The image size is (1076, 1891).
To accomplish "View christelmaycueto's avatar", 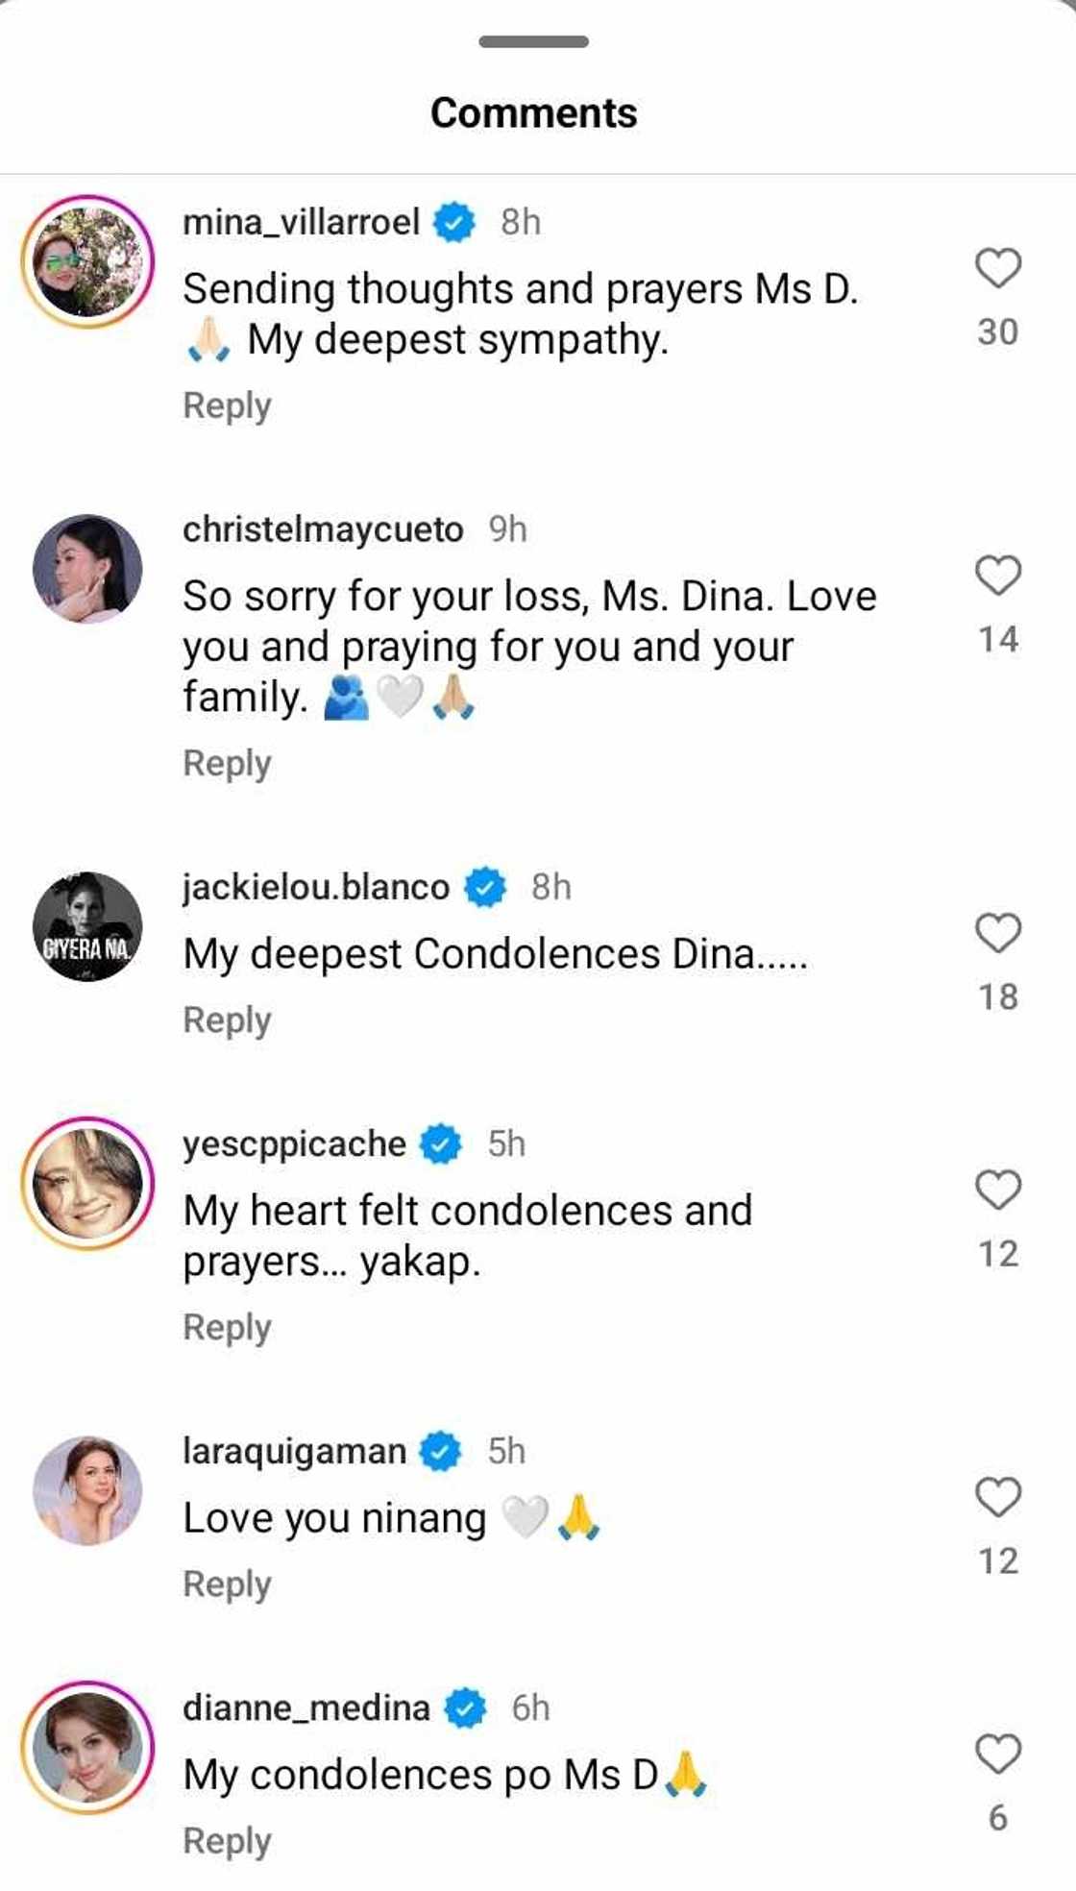I will pyautogui.click(x=87, y=569).
